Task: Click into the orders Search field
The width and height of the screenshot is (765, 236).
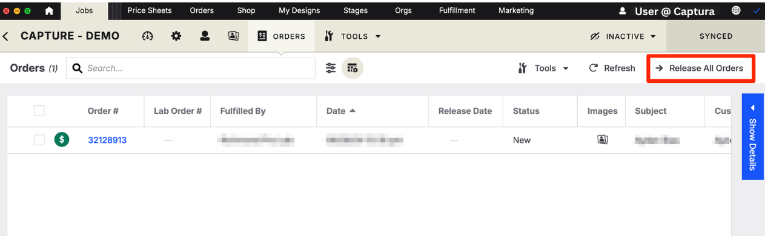Action: tap(191, 68)
